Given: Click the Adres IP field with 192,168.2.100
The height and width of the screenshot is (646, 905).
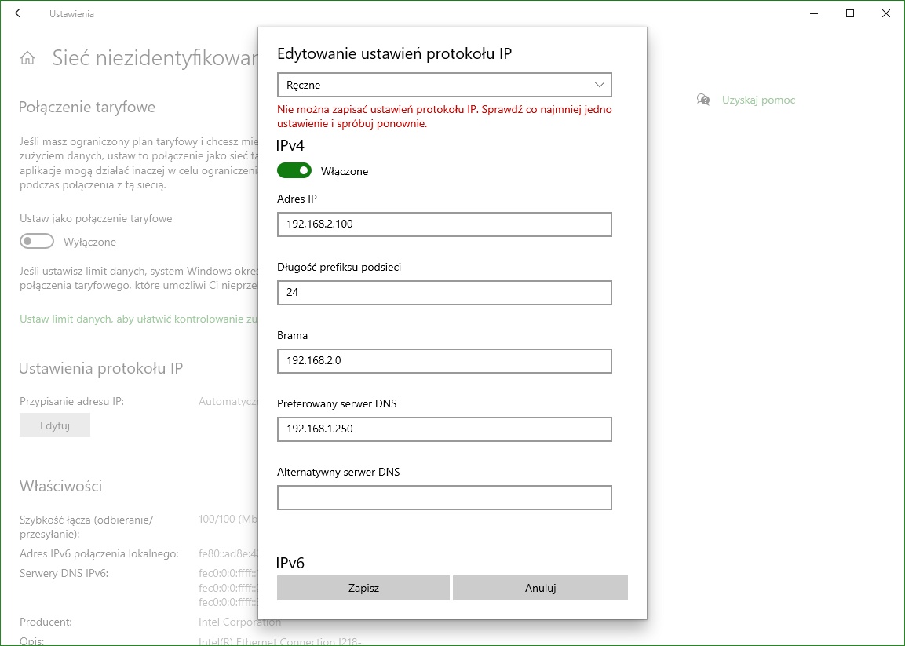Looking at the screenshot, I should [444, 224].
